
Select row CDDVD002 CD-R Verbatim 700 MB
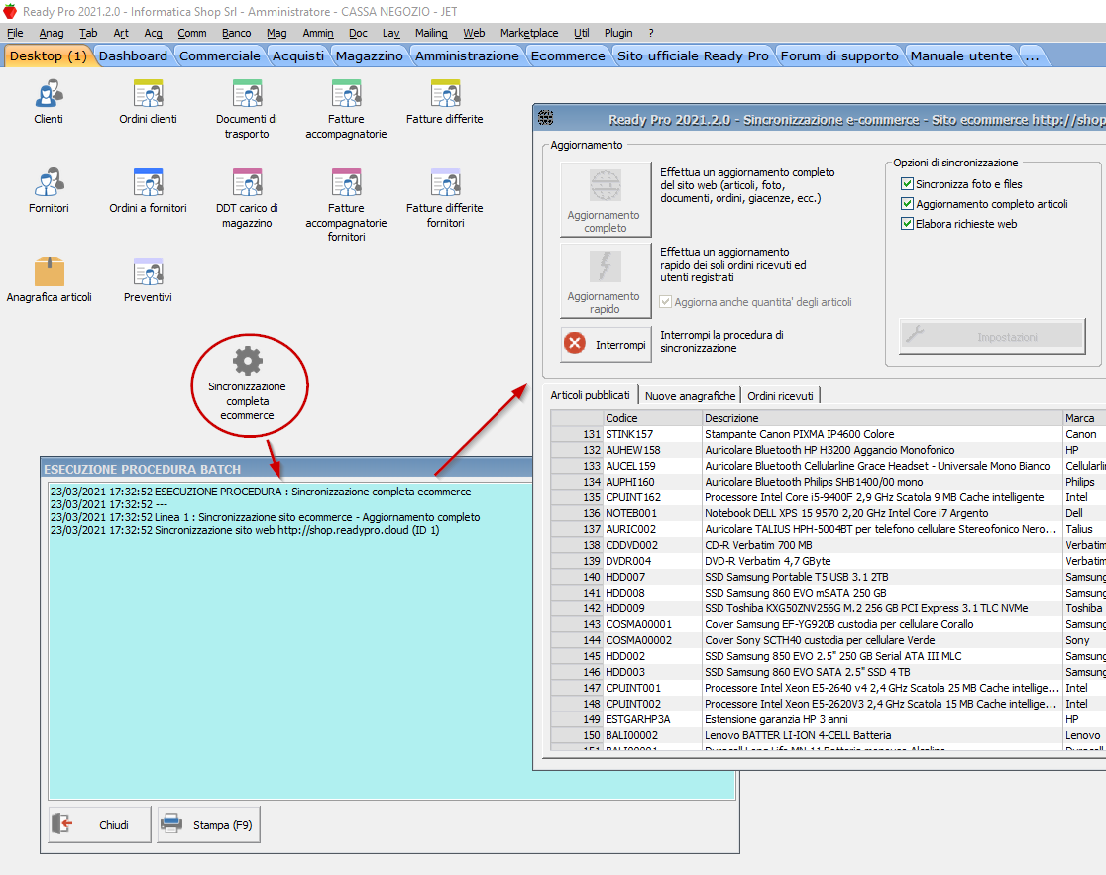pos(829,545)
